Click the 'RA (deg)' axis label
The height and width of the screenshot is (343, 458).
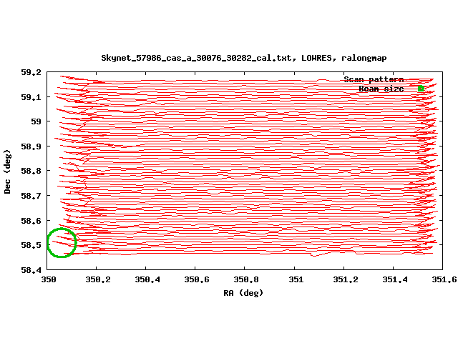(243, 293)
